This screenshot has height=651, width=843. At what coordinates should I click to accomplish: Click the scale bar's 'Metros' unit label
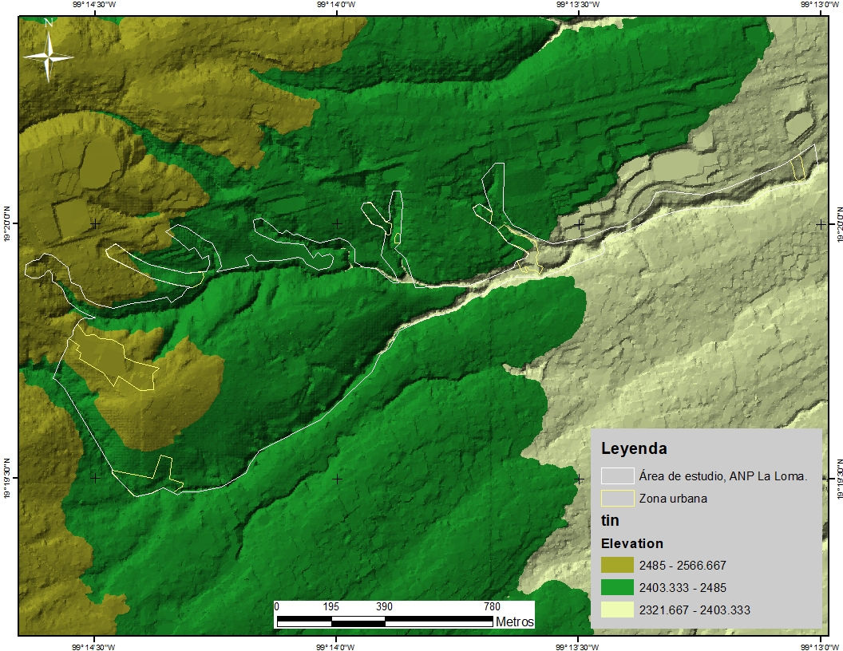point(514,621)
